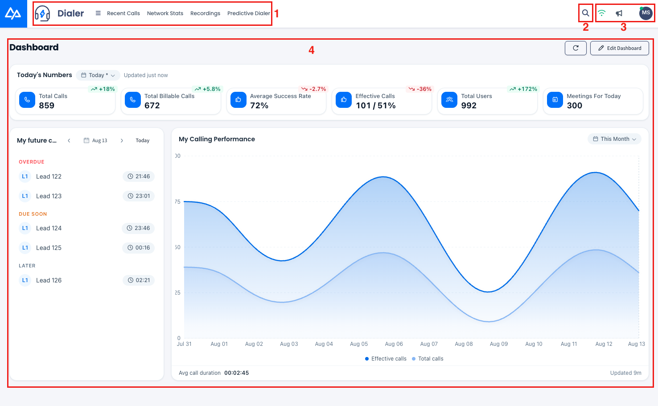
Task: Click the 23:46 time chip for Lead 124
Action: (138, 228)
